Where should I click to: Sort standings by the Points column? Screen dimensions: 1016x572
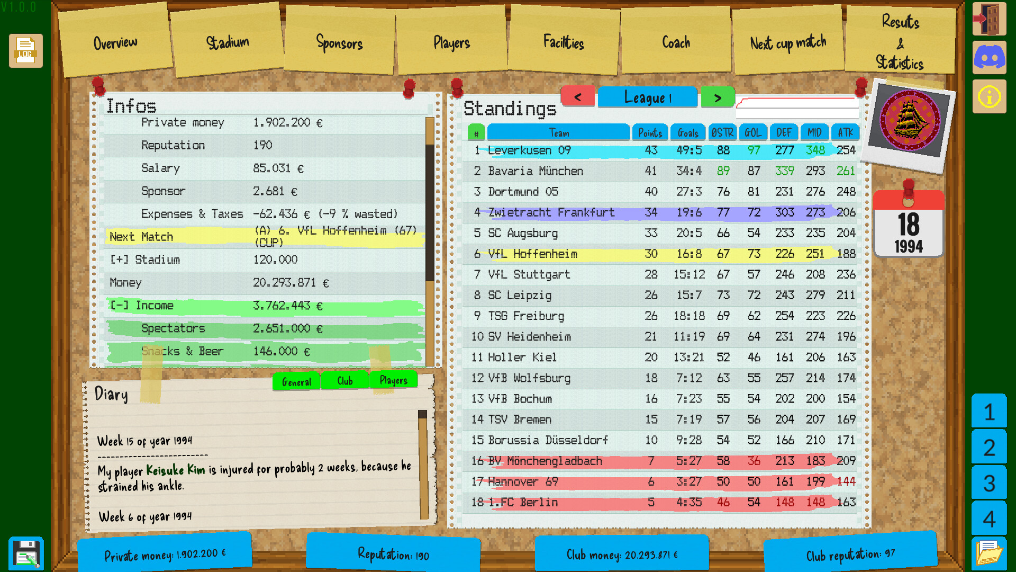tap(650, 132)
